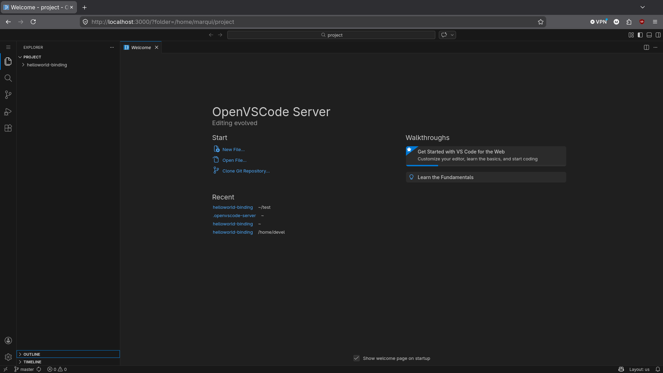Viewport: 663px width, 373px height.
Task: Click browser back button
Action: tap(8, 22)
